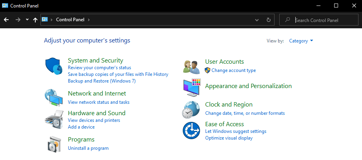Refresh the Control Panel view
Image resolution: width=362 pixels, height=160 pixels.
[268, 20]
